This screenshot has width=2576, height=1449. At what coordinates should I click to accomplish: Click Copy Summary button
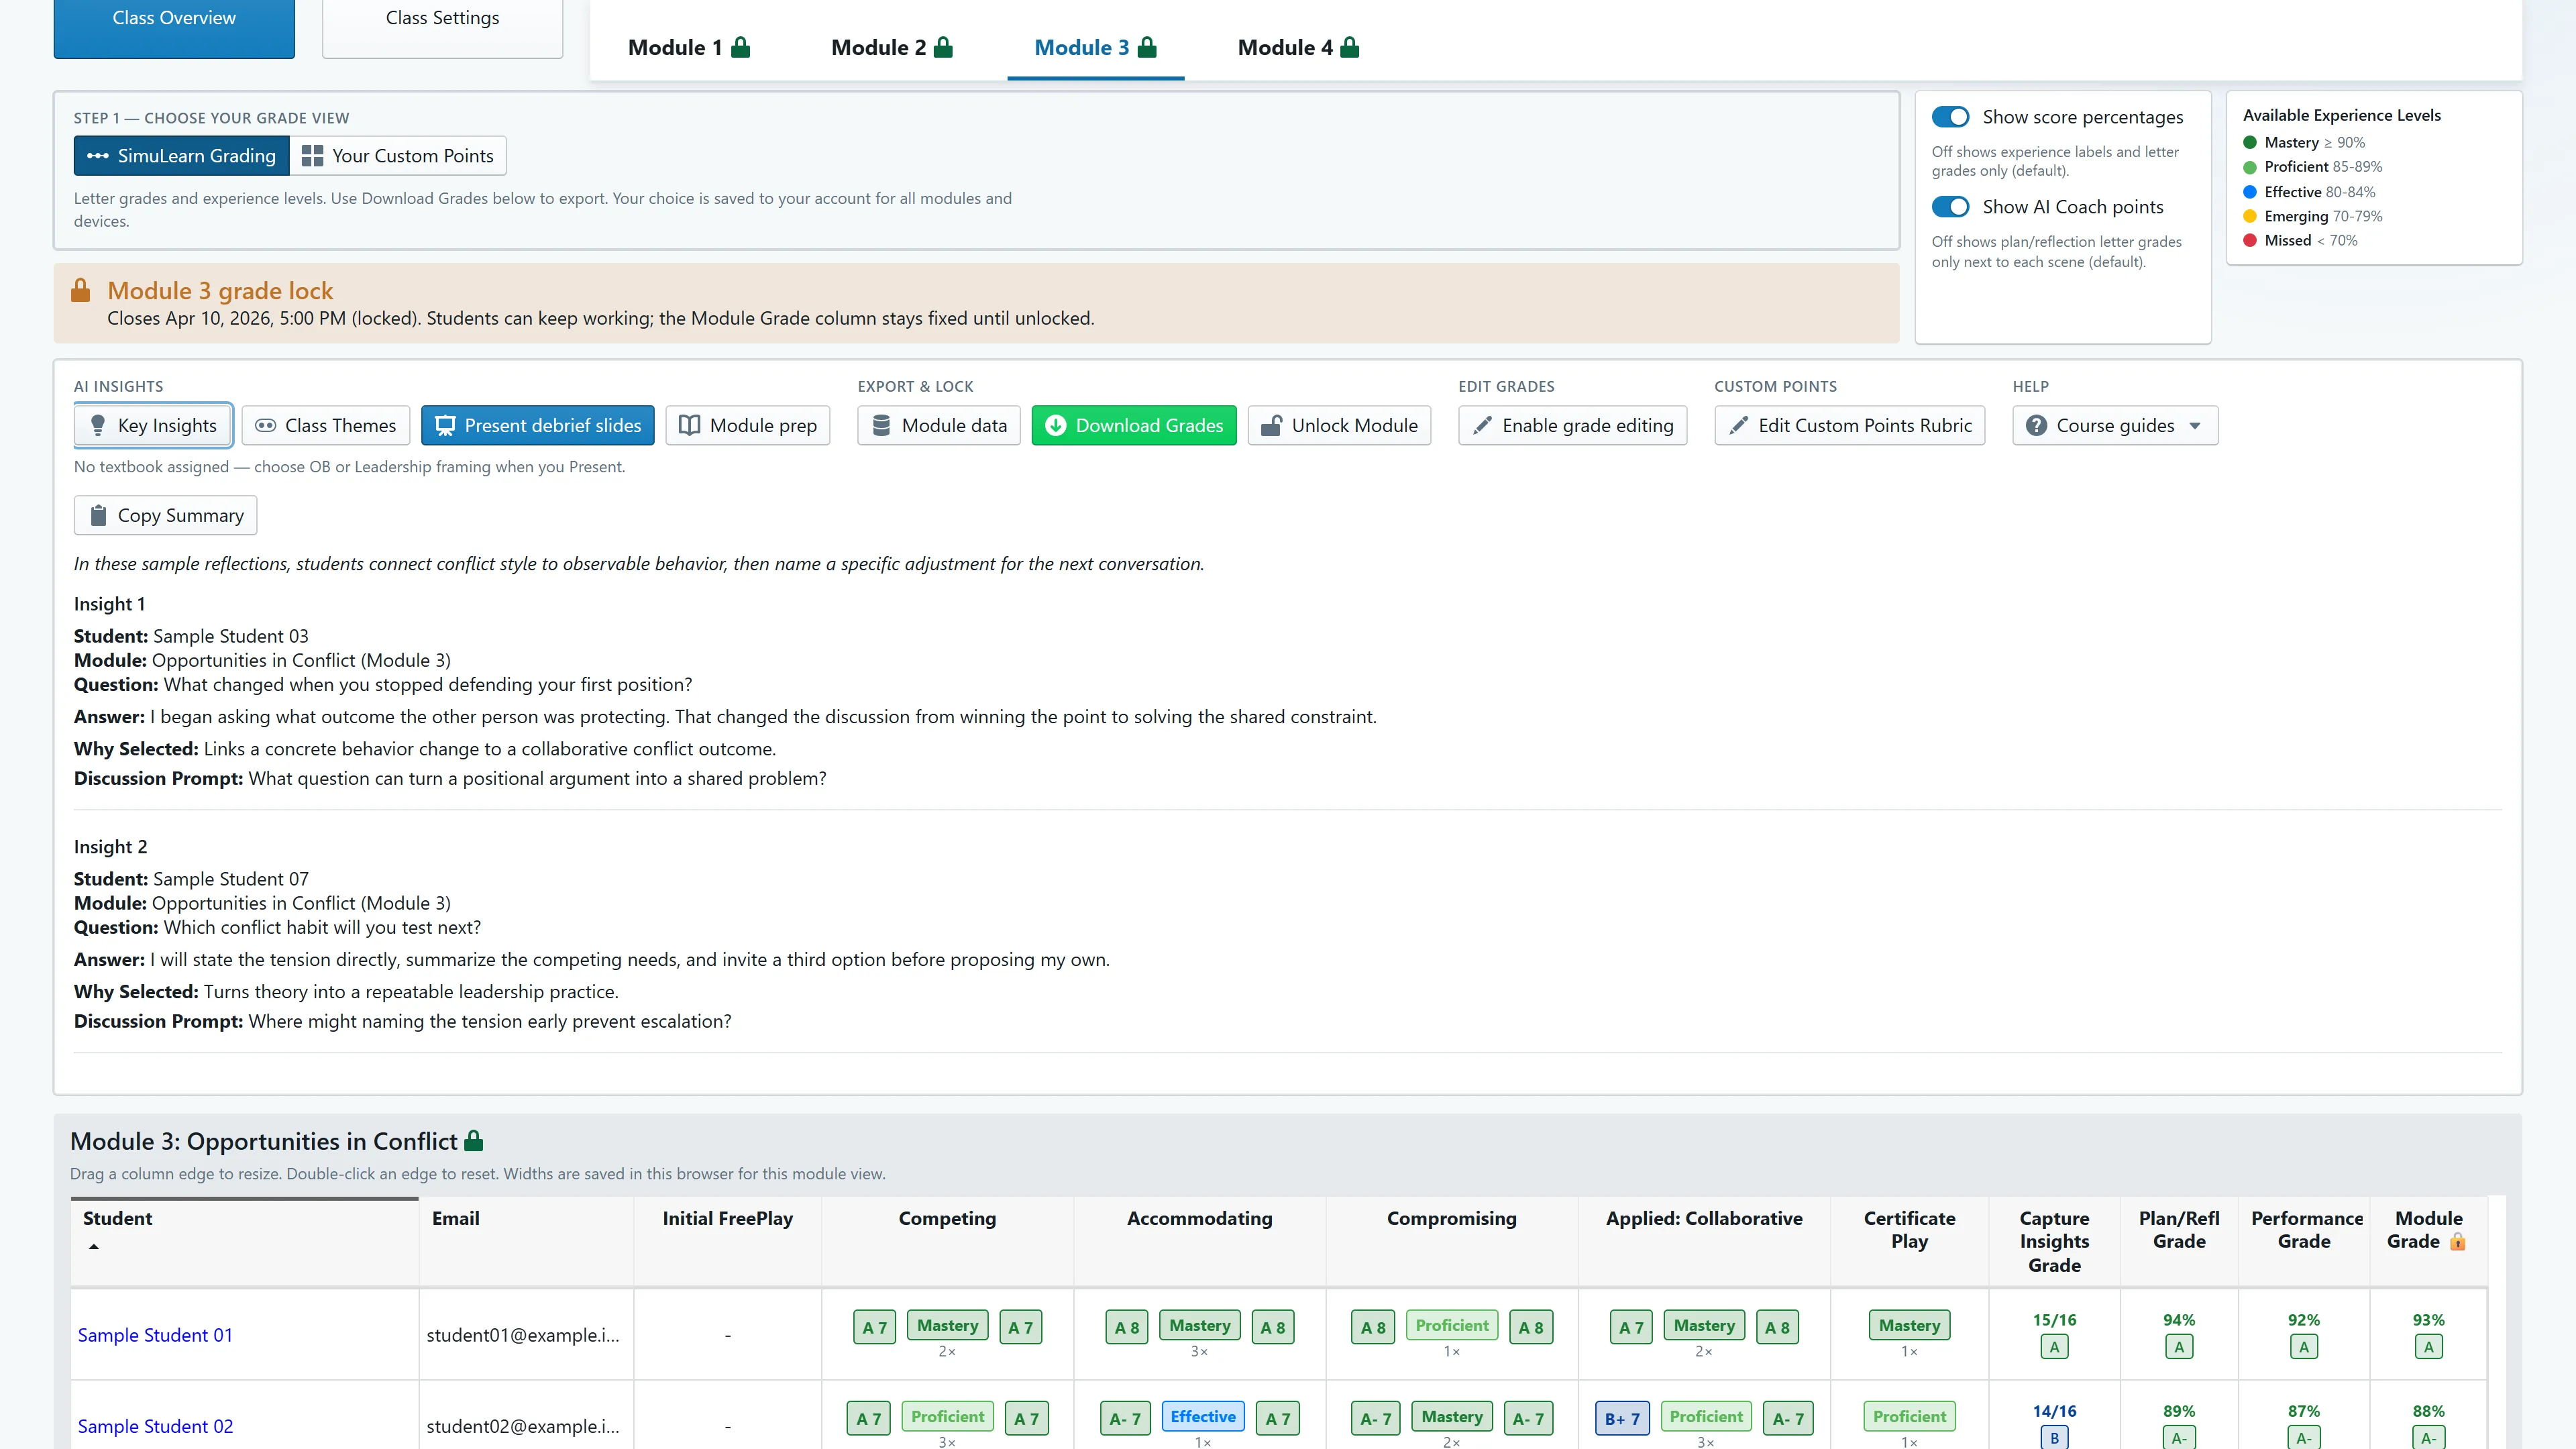(x=165, y=515)
